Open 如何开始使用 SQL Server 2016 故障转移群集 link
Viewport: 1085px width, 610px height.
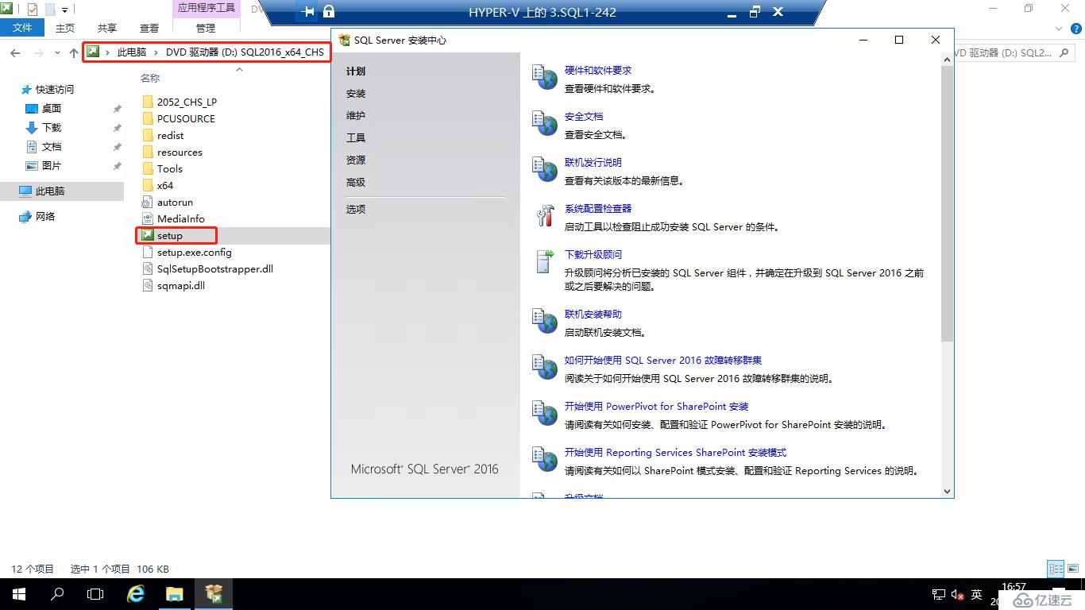[x=663, y=361]
